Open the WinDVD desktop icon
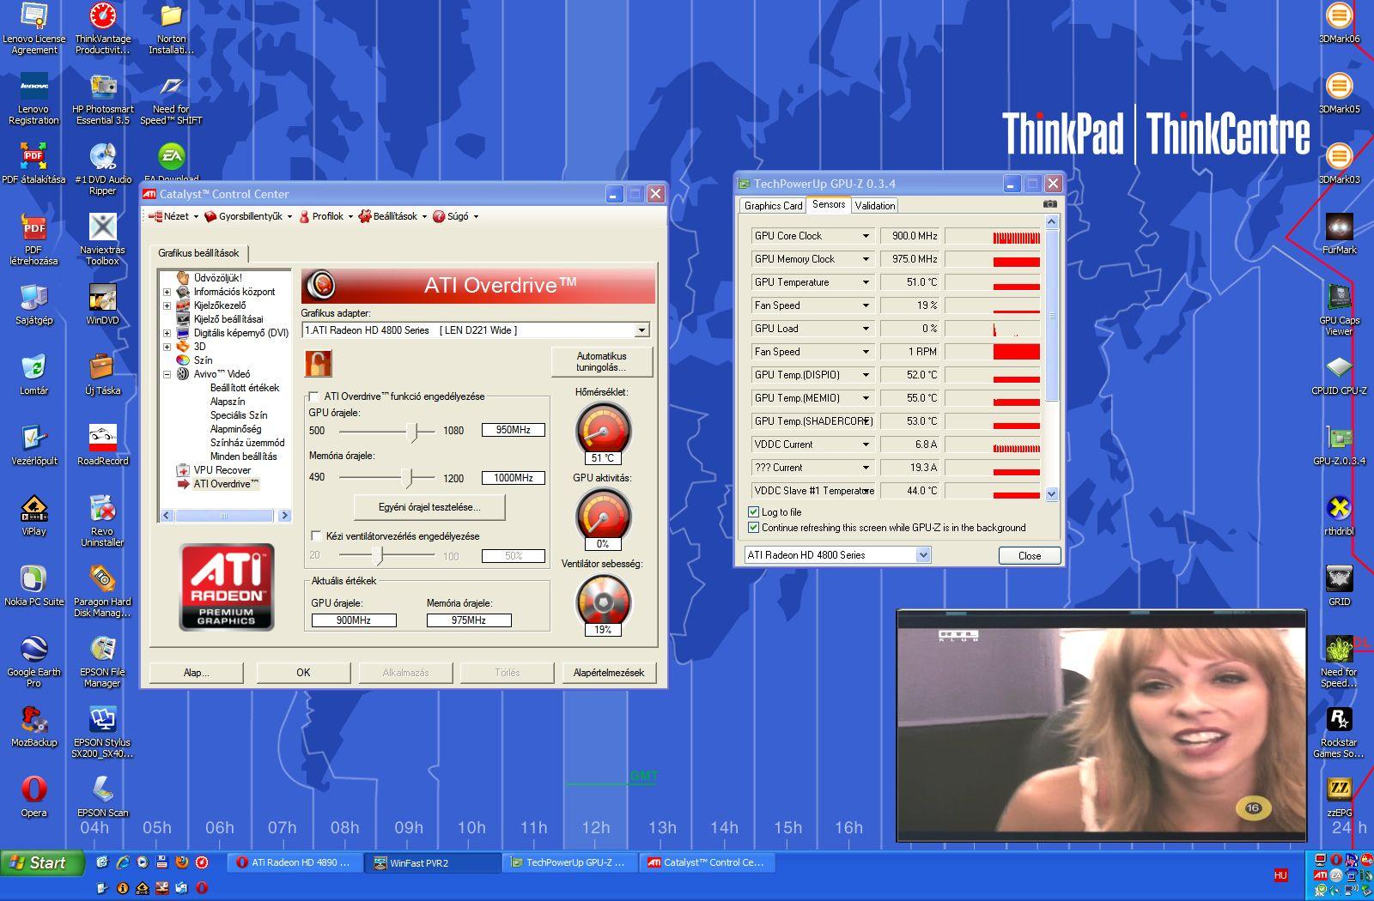The image size is (1374, 901). pyautogui.click(x=103, y=305)
